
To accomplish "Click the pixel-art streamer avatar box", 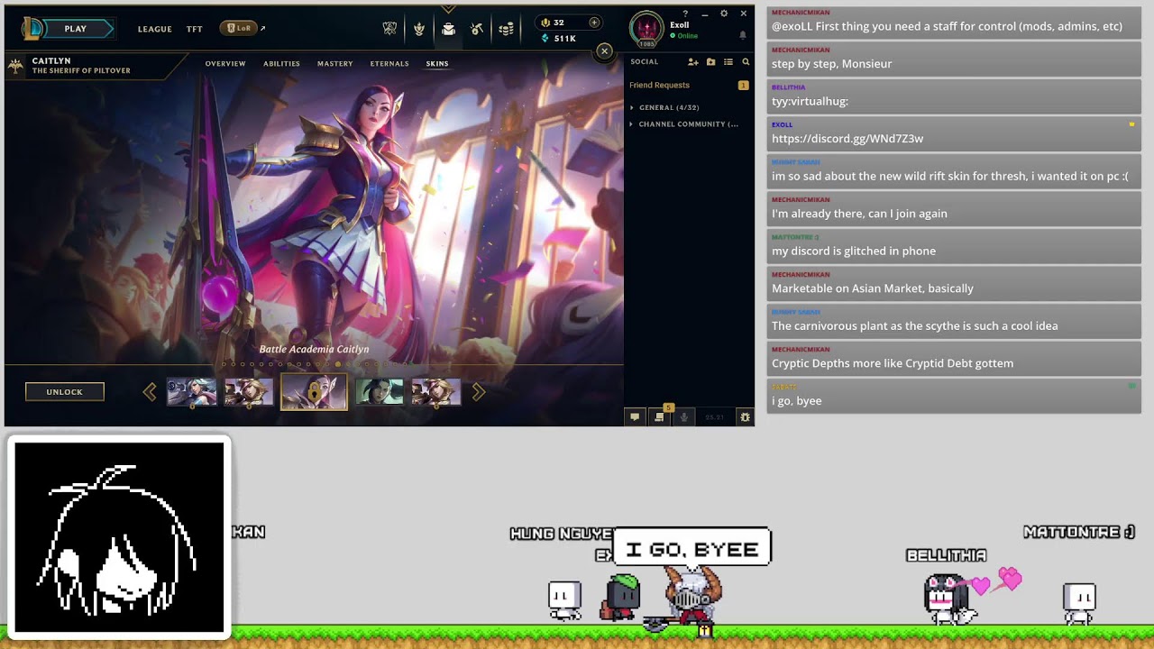I will click(x=119, y=537).
